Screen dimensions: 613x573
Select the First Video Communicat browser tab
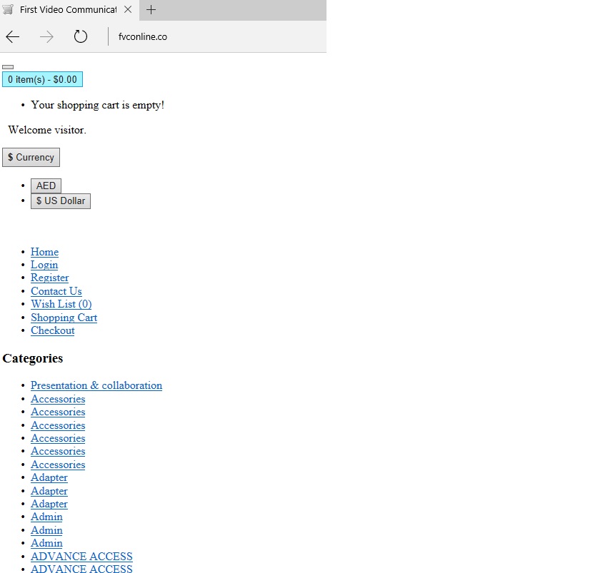[69, 10]
